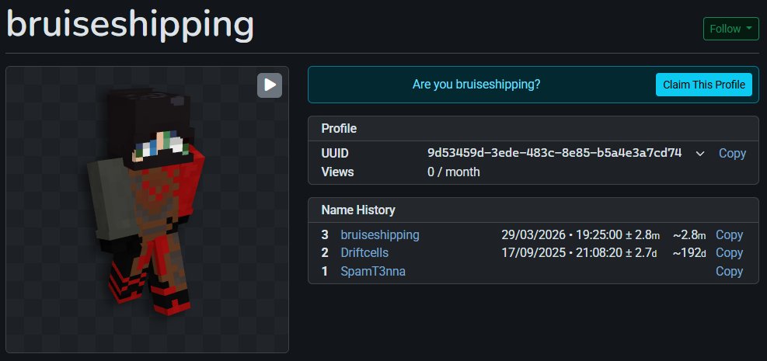767x361 pixels.
Task: Click the ~192d duration value
Action: click(689, 253)
